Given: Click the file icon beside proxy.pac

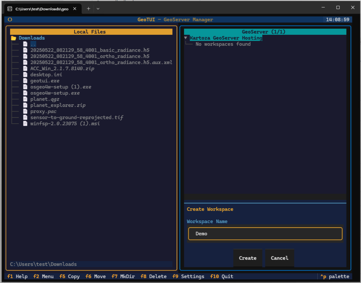Looking at the screenshot, I should click(x=25, y=111).
